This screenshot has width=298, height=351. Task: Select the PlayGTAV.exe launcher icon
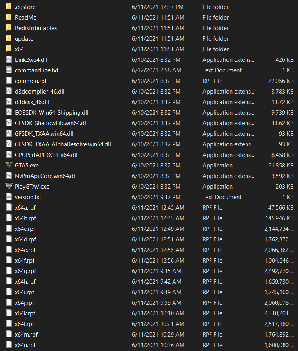pyautogui.click(x=9, y=187)
